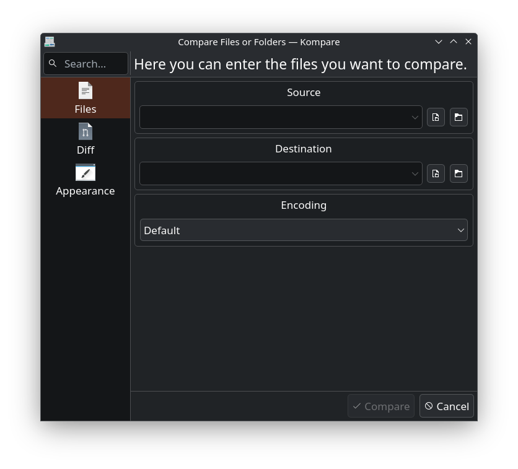Browse for a Source folder
This screenshot has width=518, height=469.
point(459,117)
